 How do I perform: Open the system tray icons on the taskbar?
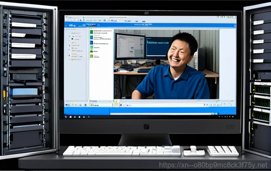(x=226, y=117)
